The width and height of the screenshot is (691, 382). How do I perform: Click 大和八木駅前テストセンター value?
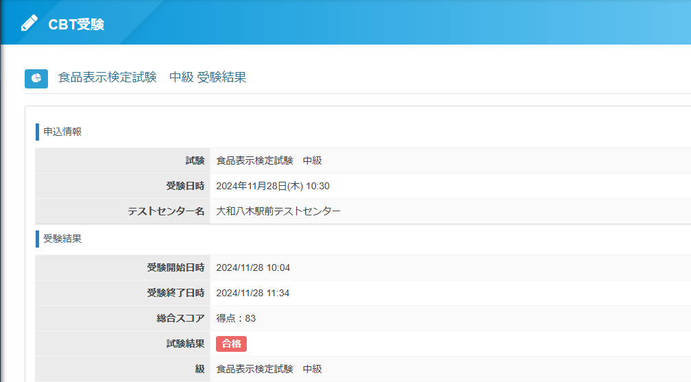point(278,211)
